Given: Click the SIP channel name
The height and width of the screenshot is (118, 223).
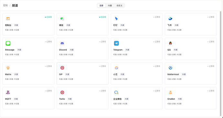Looking at the screenshot, I should pyautogui.click(x=61, y=74).
